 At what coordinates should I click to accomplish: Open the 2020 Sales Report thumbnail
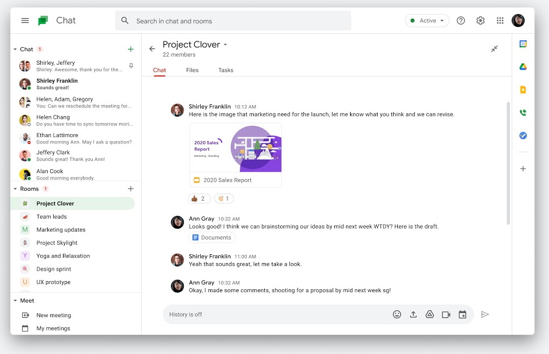[x=235, y=149]
